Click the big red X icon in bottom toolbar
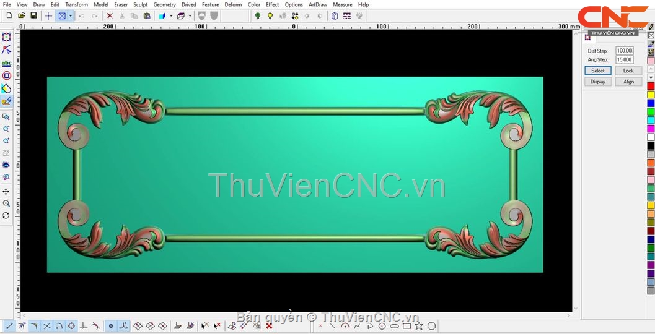655x334 pixels. coord(269,326)
